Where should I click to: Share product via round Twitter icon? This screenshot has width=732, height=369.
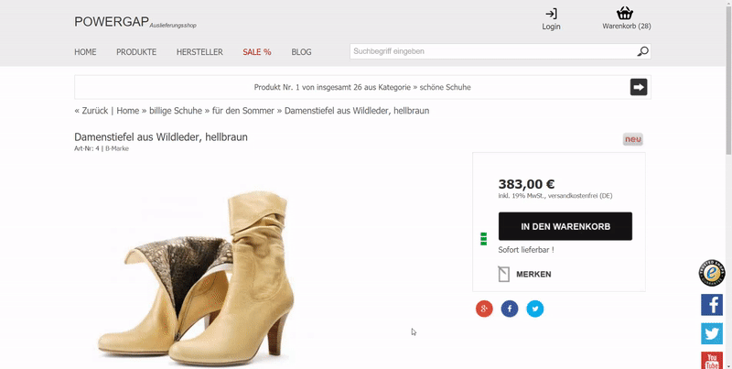[x=535, y=309]
